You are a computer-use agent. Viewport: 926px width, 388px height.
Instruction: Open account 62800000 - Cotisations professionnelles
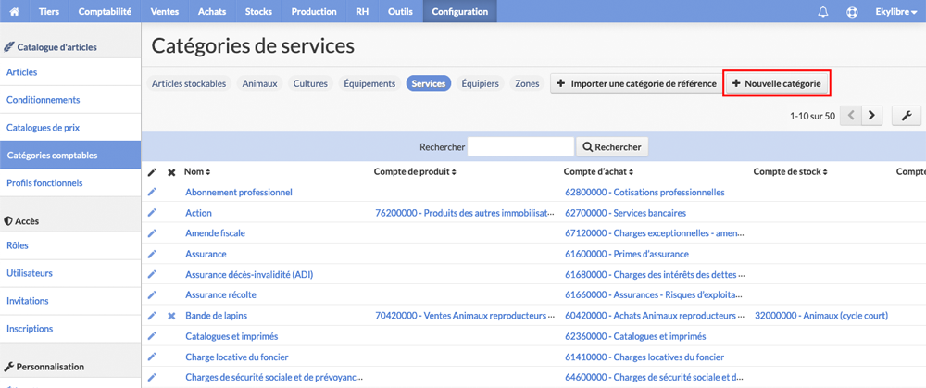644,192
